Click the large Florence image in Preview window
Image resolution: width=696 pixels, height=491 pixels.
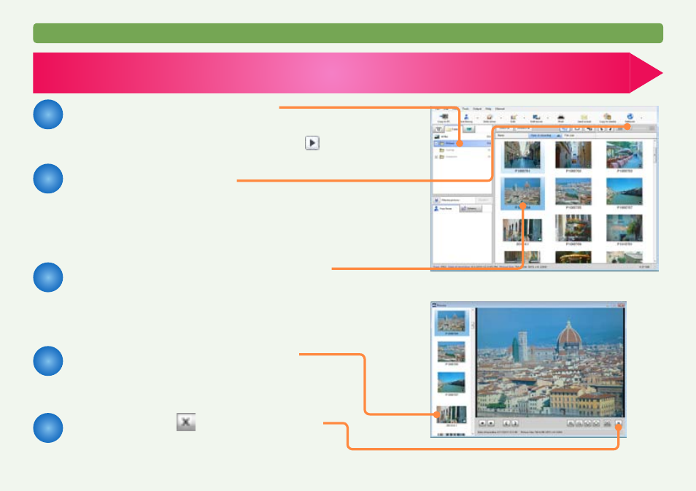[x=550, y=363]
